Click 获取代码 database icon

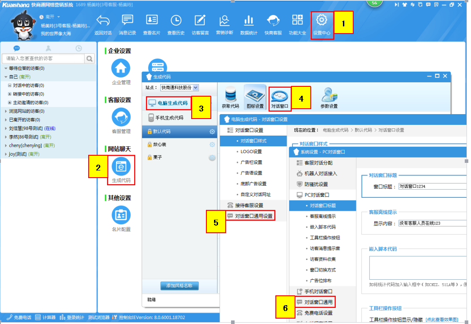[x=231, y=97]
